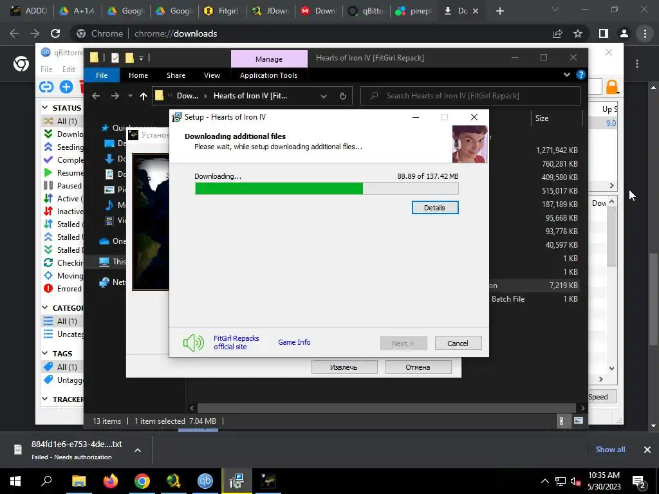
Task: Click the Отмена button in extractor window
Action: (x=418, y=367)
